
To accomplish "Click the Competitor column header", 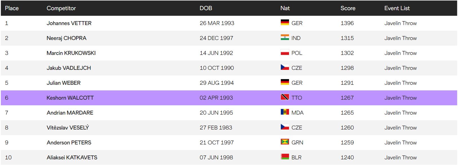I will (x=61, y=8).
